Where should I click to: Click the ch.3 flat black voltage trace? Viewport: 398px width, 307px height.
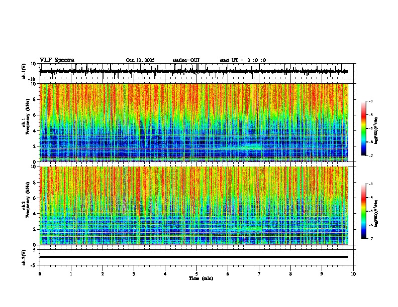click(x=193, y=257)
